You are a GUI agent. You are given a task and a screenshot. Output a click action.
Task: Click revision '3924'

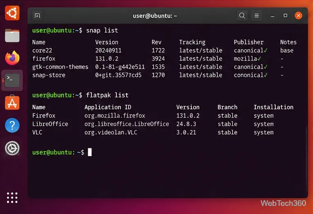[x=158, y=59]
